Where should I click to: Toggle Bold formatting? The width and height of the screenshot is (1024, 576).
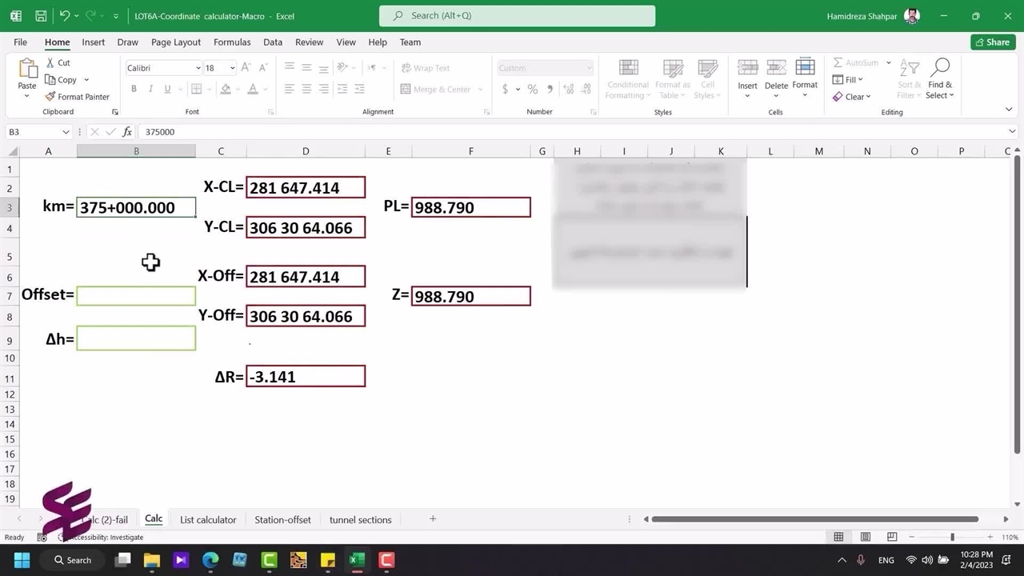pos(134,89)
